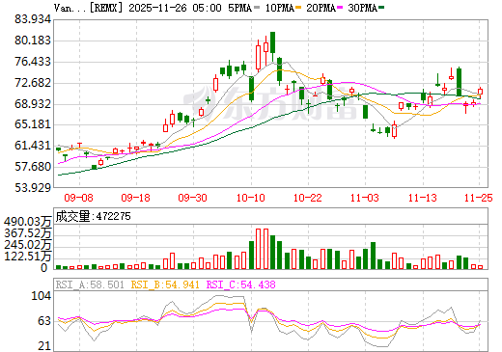
Task: Click the 57.680 price axis label
Action: tap(33, 167)
